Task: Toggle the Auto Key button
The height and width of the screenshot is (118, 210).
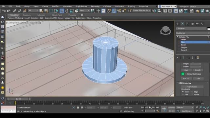Action: coord(172,108)
